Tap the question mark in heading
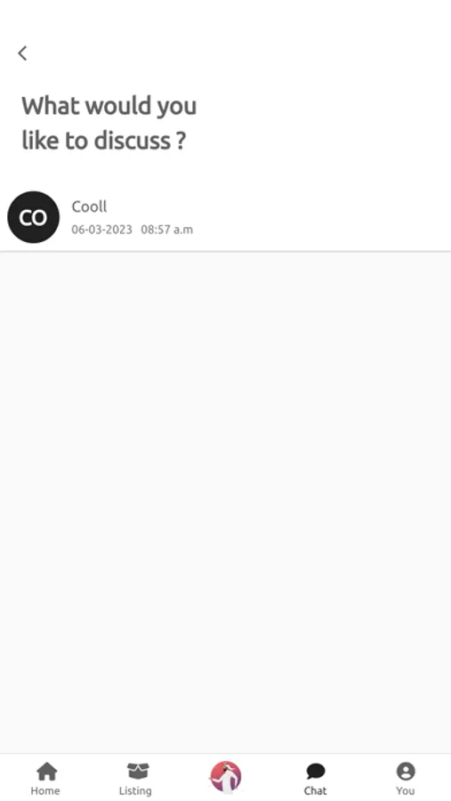451x801 pixels. click(x=181, y=141)
